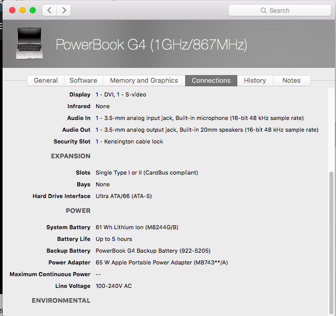Viewport: 336px width, 316px height.
Task: Click '100-240V AC' line voltage value
Action: coord(114,286)
